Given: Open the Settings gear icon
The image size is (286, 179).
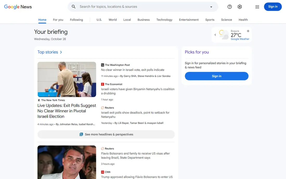Looking at the screenshot, I should pyautogui.click(x=240, y=7).
